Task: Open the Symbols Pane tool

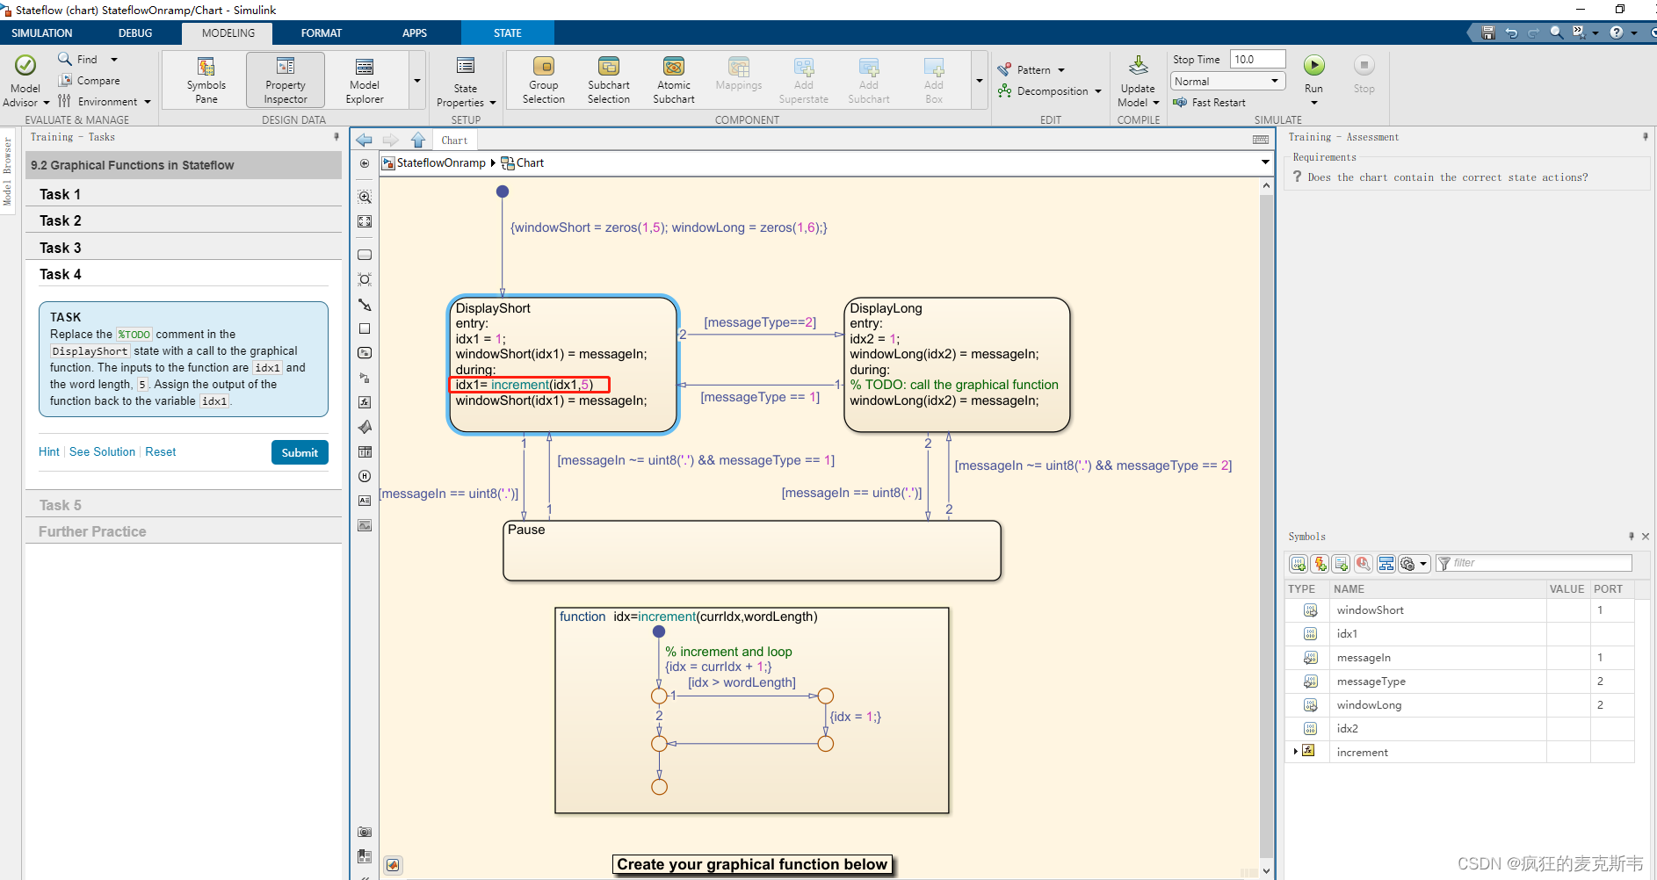Action: 206,79
